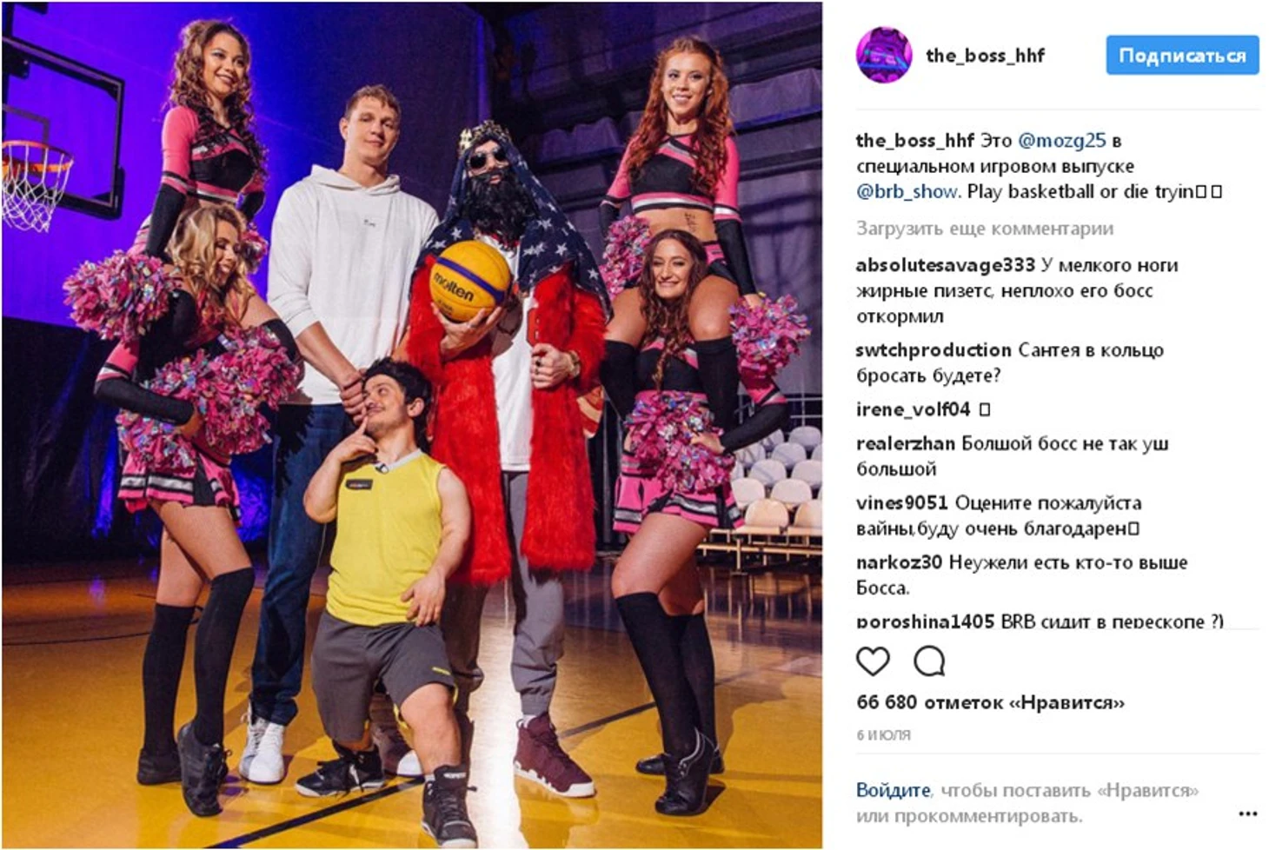Open poroshina1405 commenter profile
Screen dimensions: 1269x850
(x=925, y=621)
